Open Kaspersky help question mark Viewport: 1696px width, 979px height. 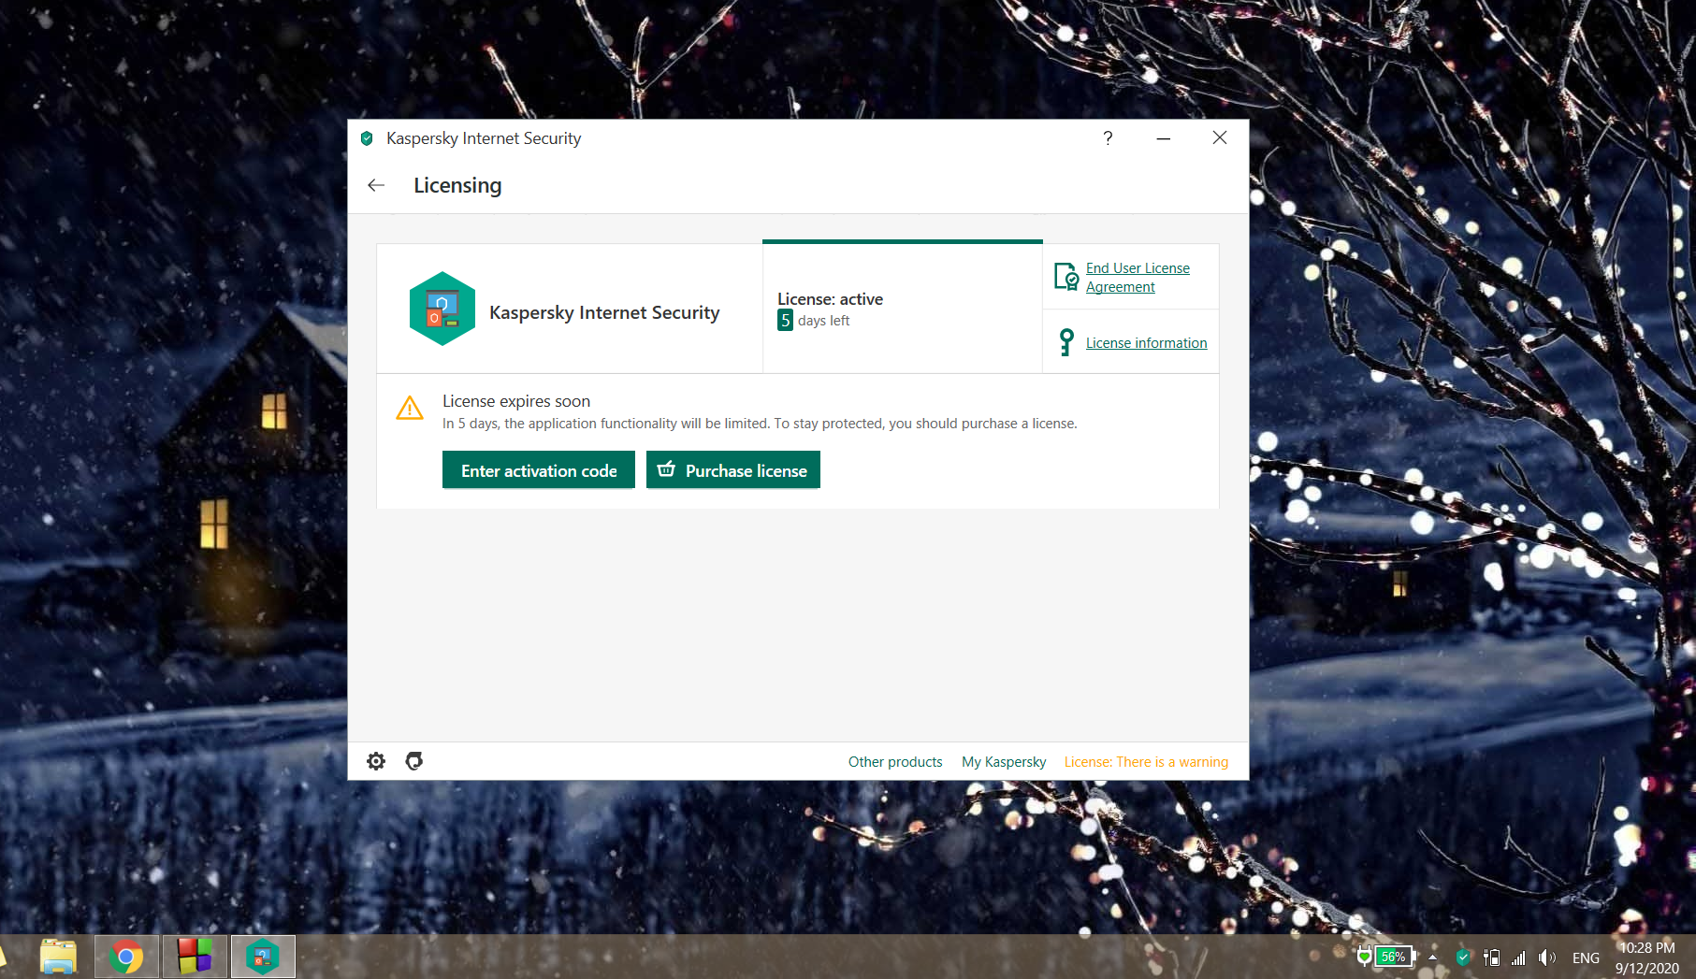click(1108, 138)
